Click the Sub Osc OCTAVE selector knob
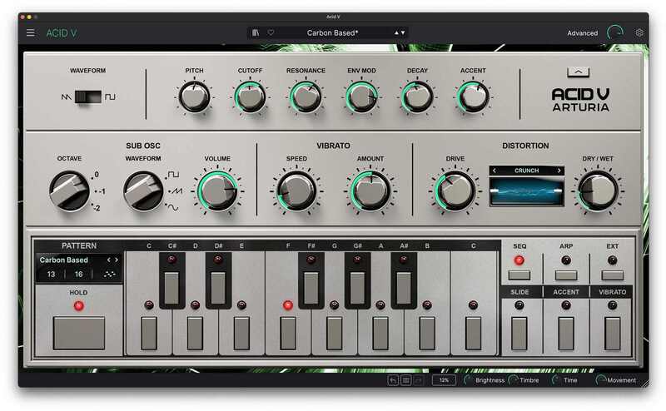 pos(69,191)
